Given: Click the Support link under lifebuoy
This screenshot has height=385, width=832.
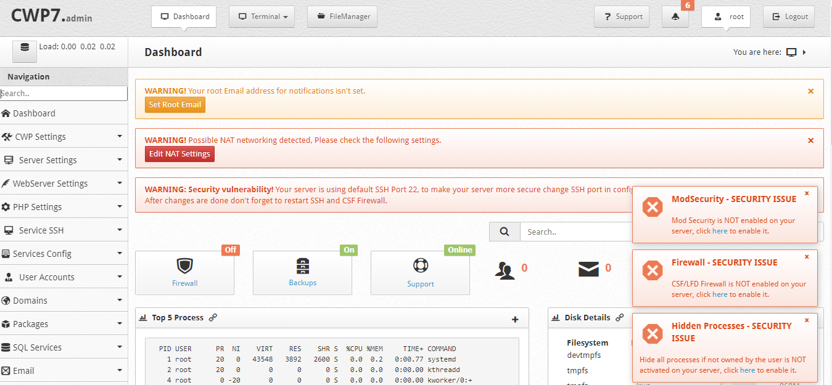Looking at the screenshot, I should point(420,284).
